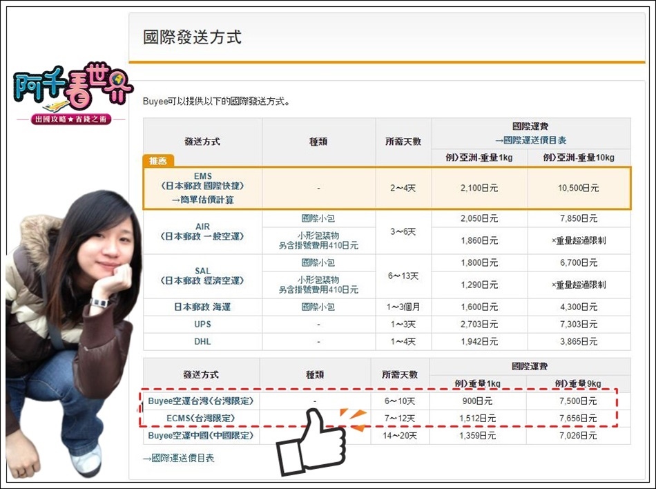This screenshot has height=489, width=656.
Task: Select the 1,359日元 price cell
Action: point(477,435)
